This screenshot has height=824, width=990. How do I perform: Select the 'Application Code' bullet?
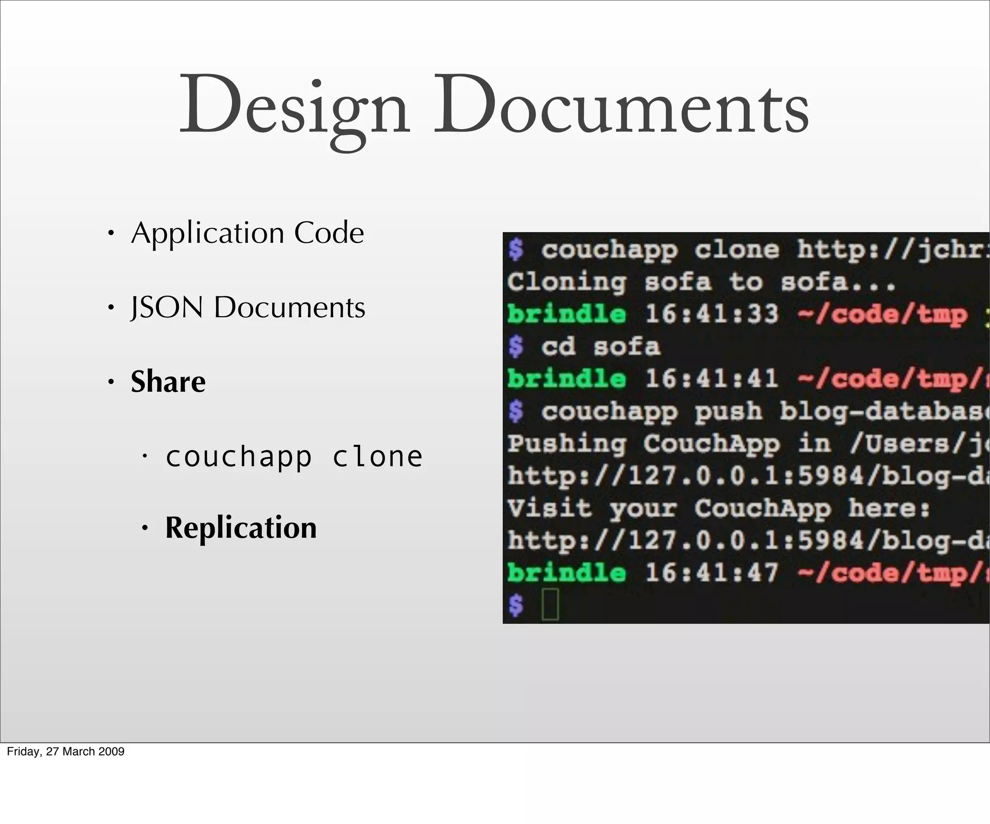(x=247, y=234)
